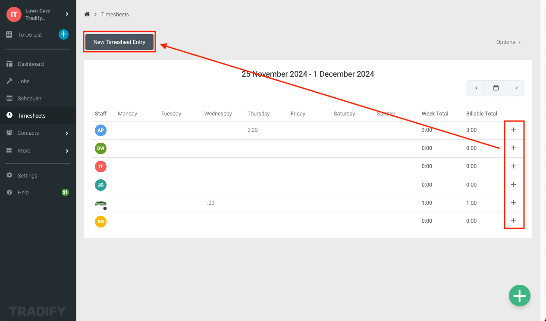Click the IT staff avatar in table
The image size is (546, 321).
(100, 166)
